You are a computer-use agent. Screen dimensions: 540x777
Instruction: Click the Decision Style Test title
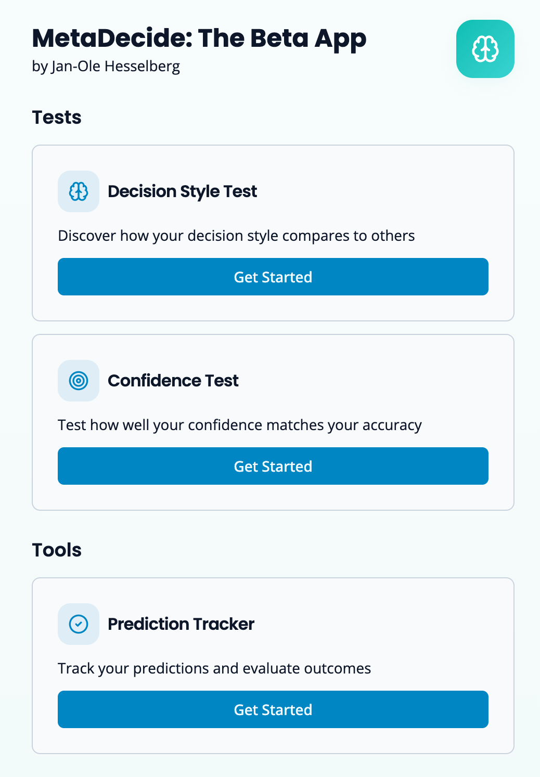click(182, 191)
